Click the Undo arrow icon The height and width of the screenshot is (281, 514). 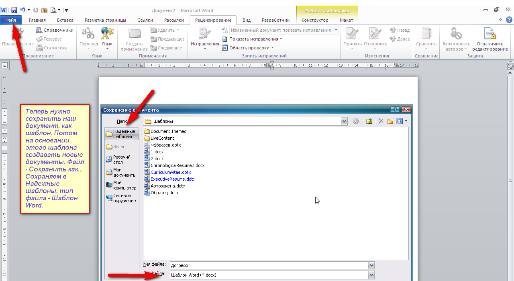(23, 10)
